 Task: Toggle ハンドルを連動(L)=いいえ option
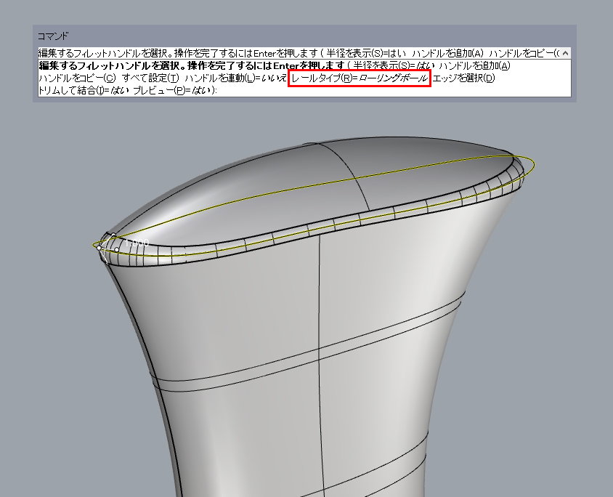click(235, 78)
